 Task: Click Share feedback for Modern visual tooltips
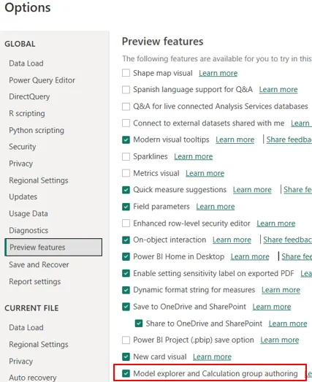coord(289,140)
